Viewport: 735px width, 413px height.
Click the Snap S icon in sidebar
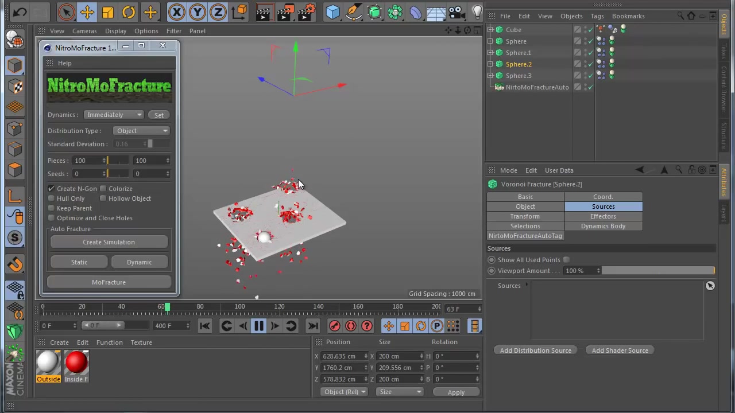click(x=15, y=237)
